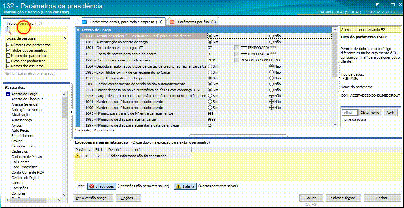Click the value field of parameter 1045

[x=268, y=113]
